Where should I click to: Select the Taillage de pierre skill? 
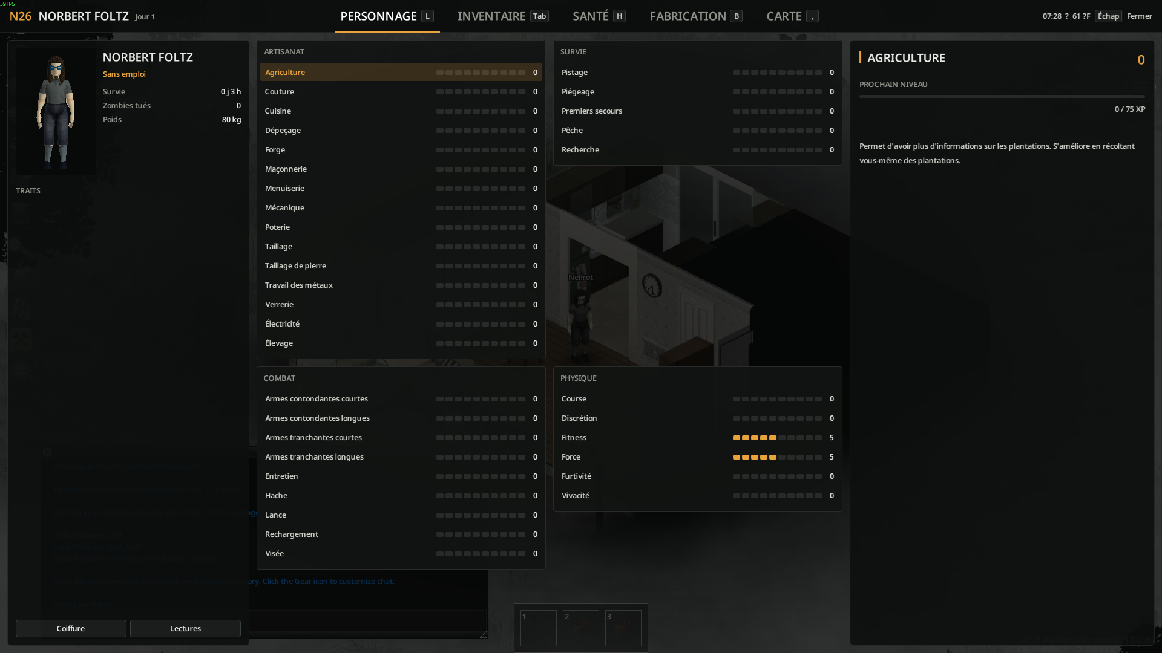tap(401, 265)
